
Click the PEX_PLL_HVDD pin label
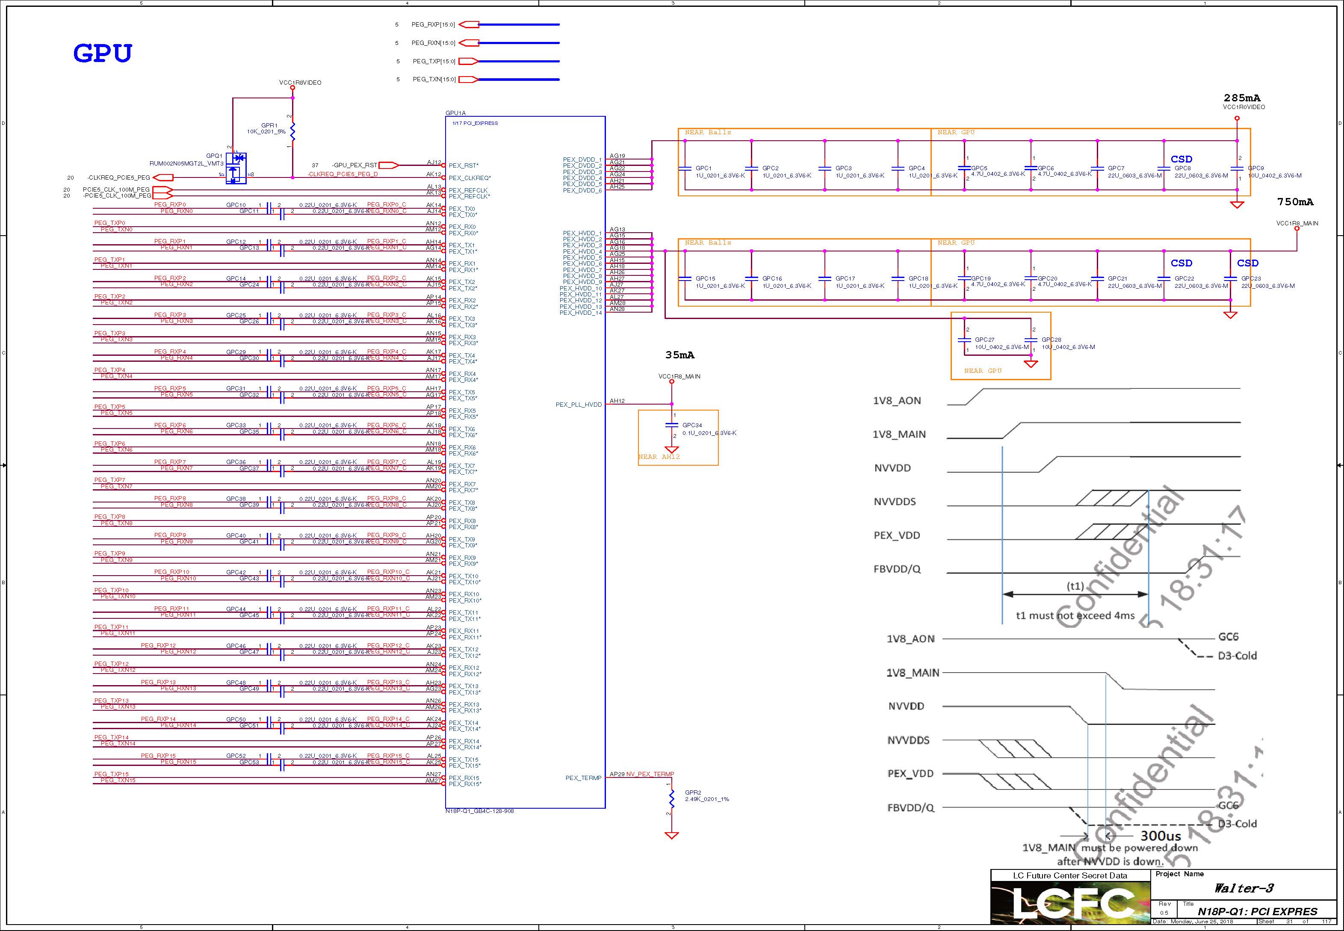click(578, 404)
